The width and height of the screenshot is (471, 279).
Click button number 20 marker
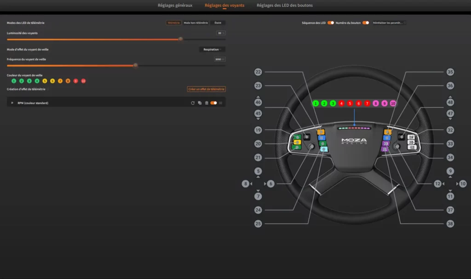[258, 144]
